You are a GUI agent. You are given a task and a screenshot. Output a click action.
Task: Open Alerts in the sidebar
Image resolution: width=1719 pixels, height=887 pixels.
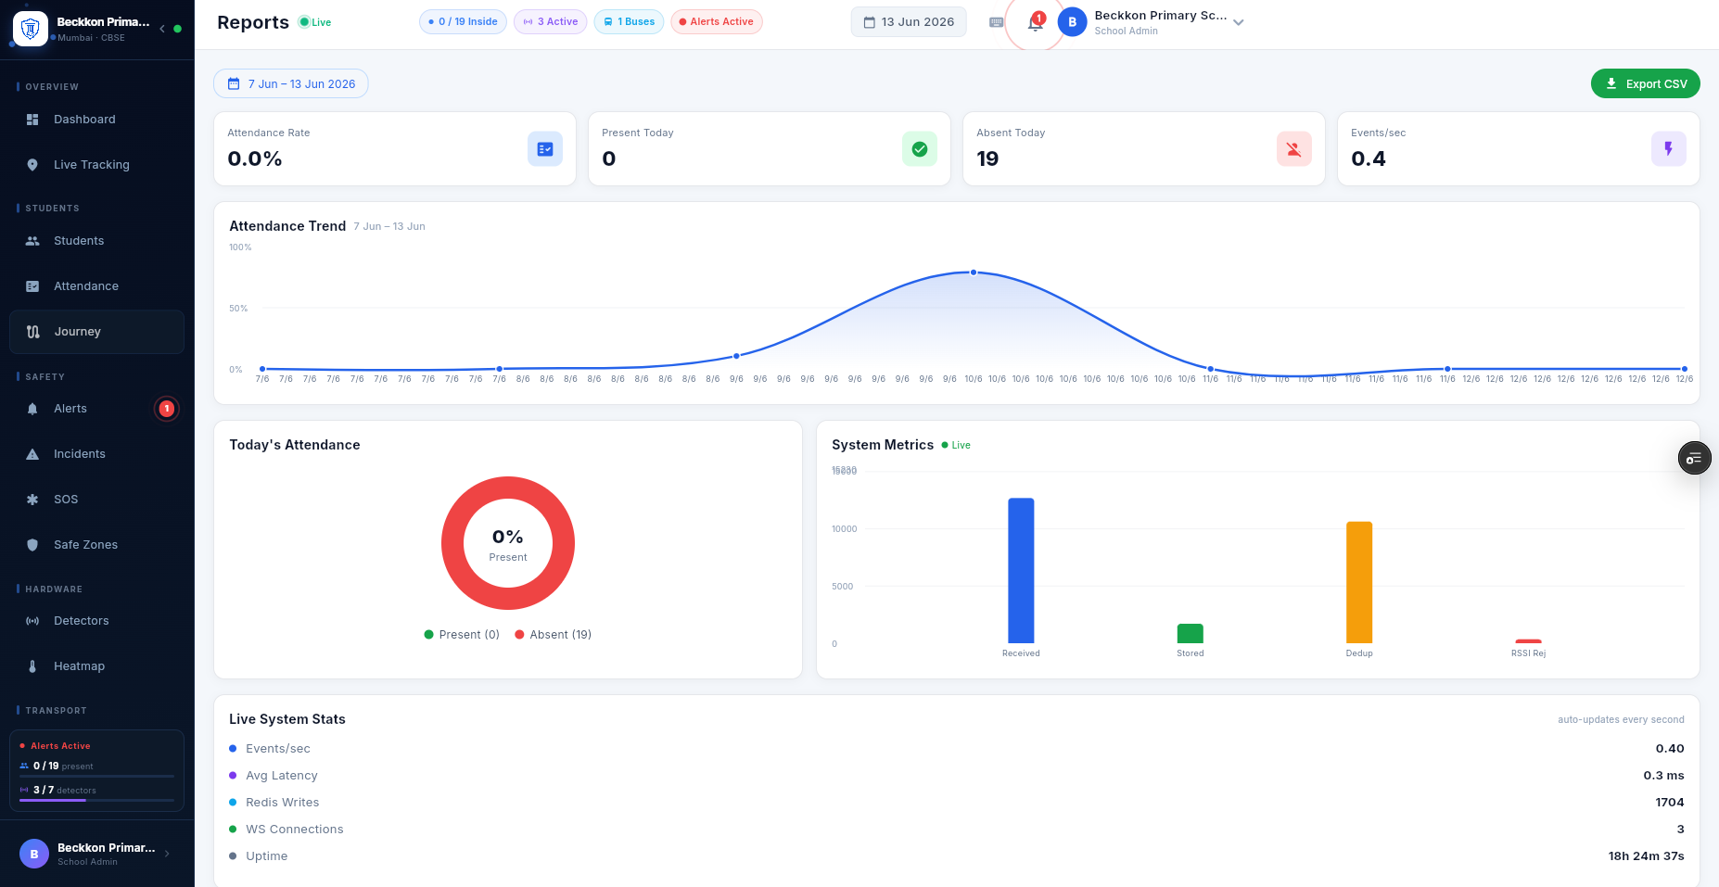pyautogui.click(x=96, y=409)
